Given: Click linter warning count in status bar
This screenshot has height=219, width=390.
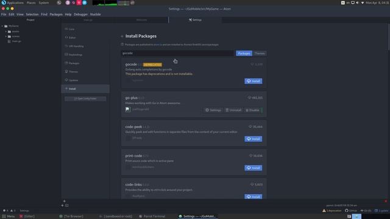Looking at the screenshot, I should click(13, 210).
